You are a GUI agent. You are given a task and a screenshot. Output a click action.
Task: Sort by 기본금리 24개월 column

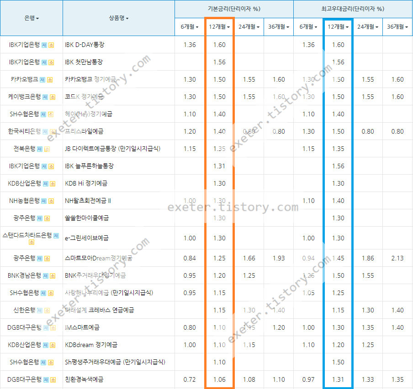tap(249, 27)
